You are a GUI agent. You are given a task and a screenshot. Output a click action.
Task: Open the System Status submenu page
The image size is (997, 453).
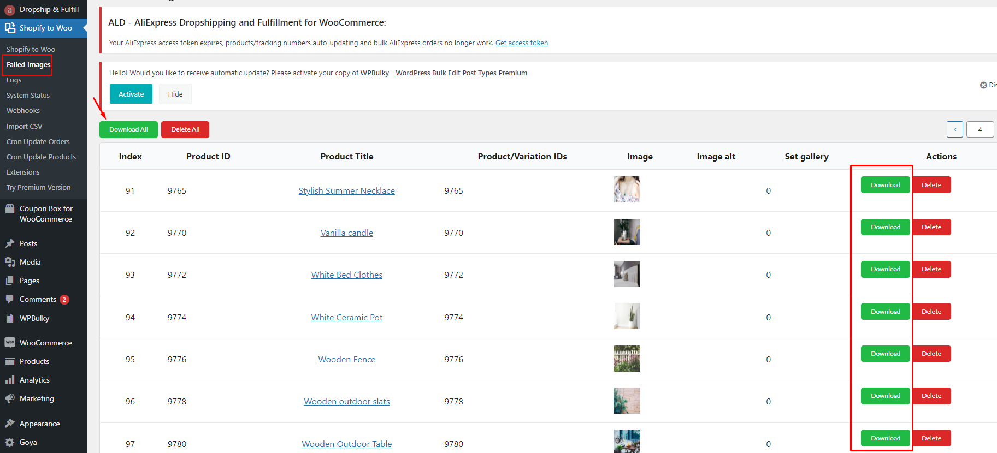(x=28, y=95)
